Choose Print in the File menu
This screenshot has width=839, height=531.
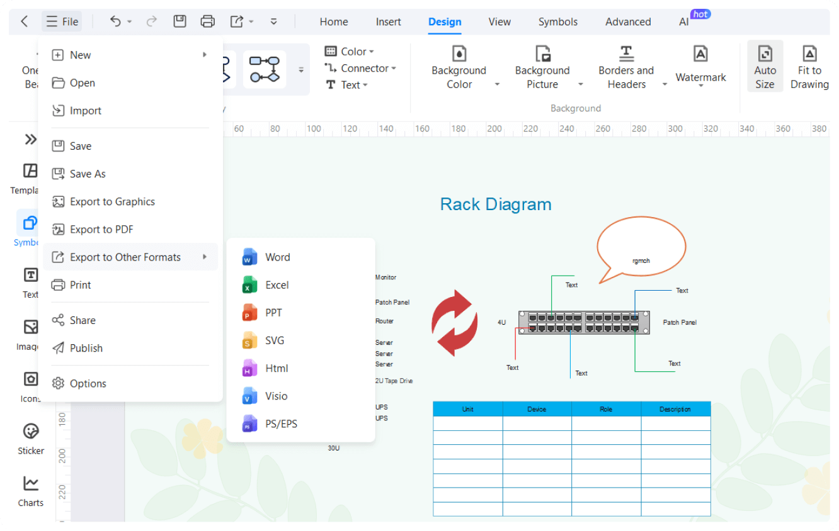[x=130, y=284]
